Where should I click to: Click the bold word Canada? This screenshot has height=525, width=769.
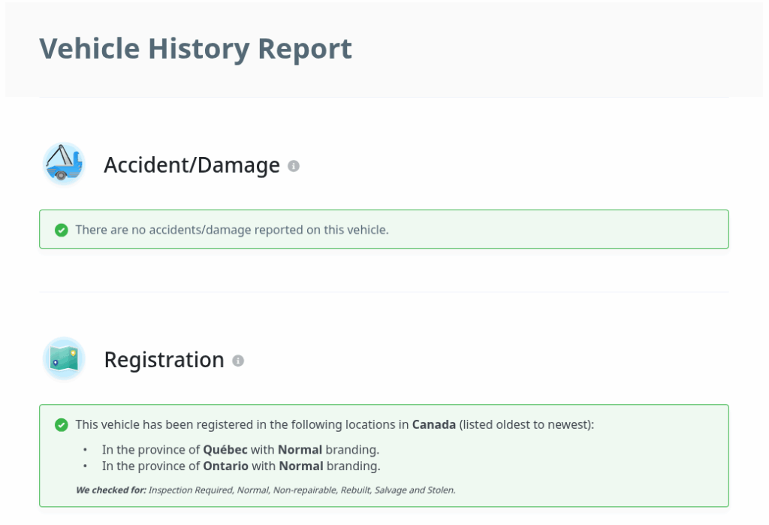click(433, 425)
